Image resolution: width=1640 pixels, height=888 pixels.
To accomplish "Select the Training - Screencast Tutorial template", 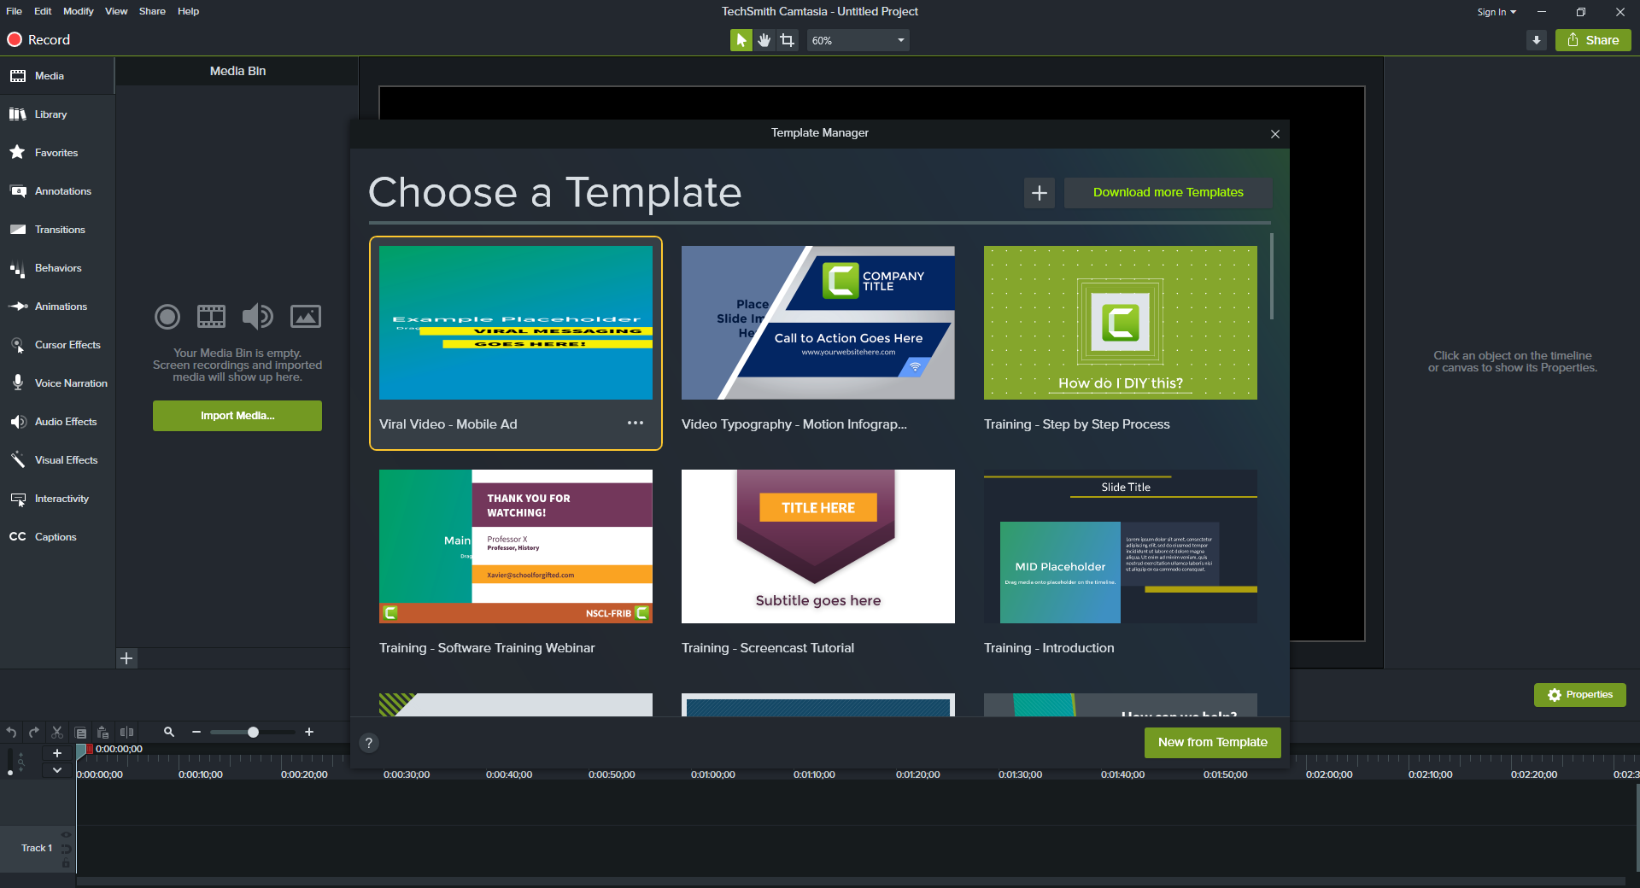I will tap(817, 546).
